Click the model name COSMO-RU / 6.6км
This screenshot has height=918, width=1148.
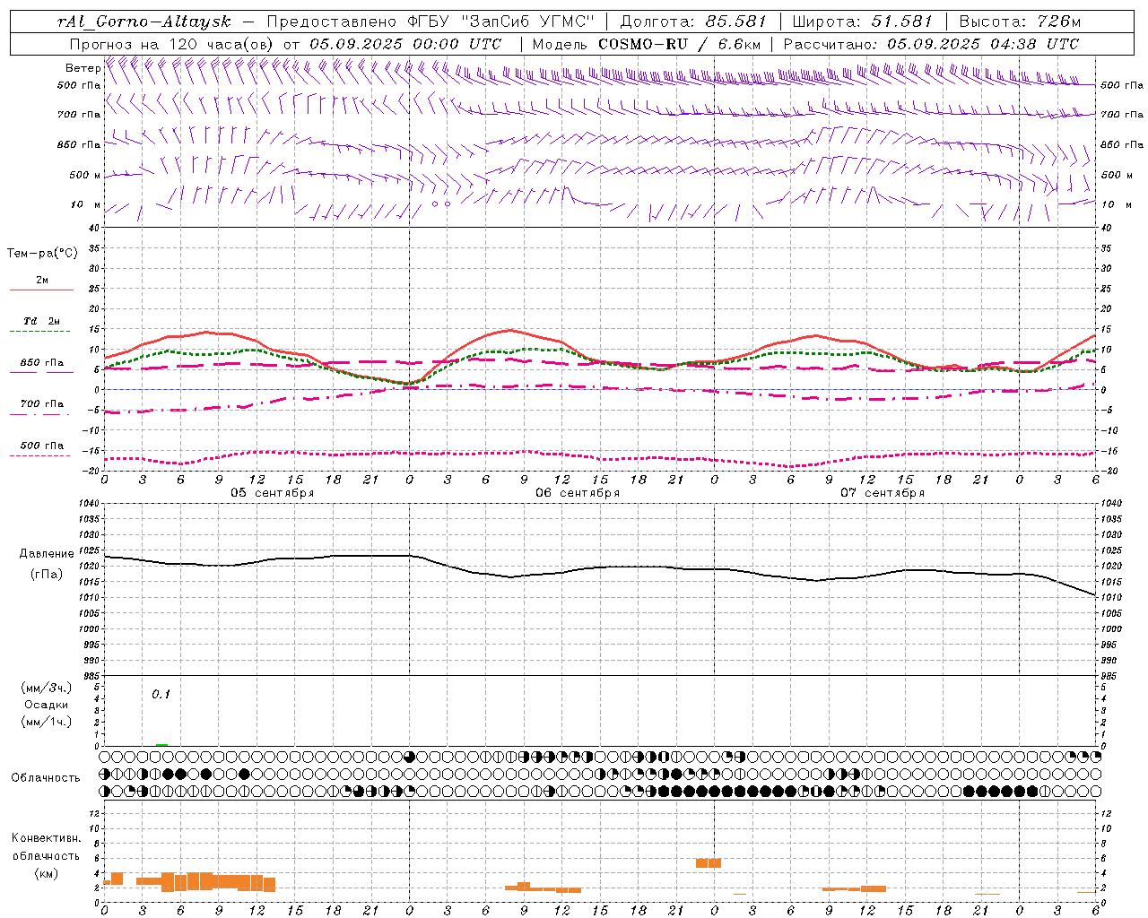tap(678, 44)
